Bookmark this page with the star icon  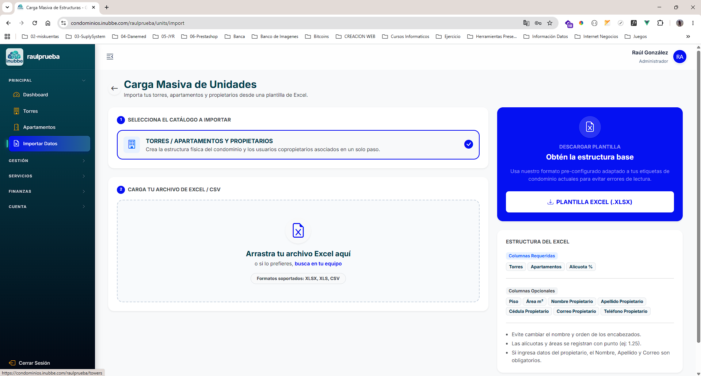click(550, 23)
